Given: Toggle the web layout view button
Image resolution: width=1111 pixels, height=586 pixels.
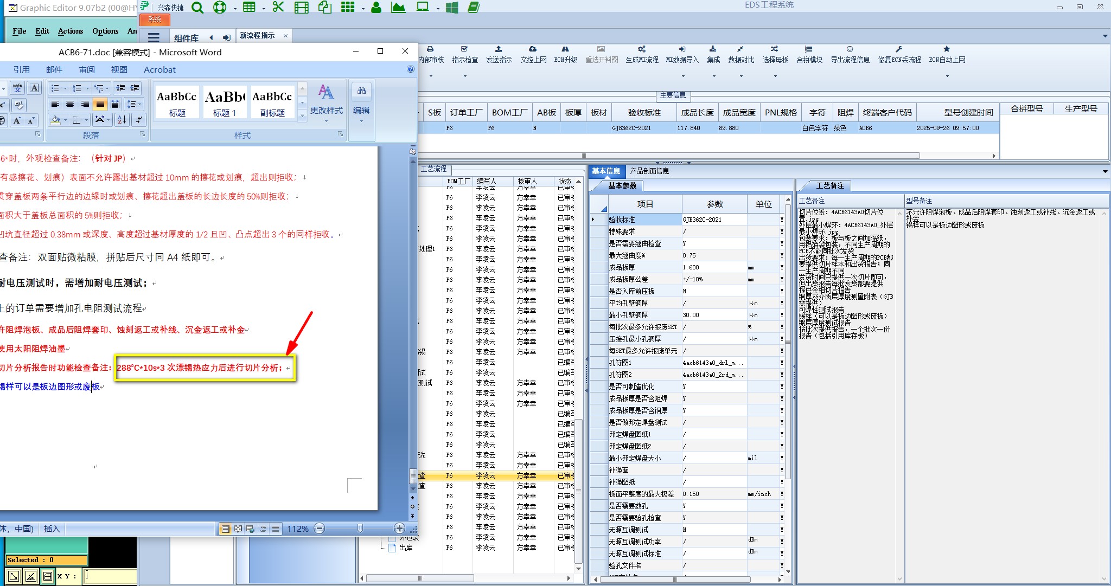Looking at the screenshot, I should 250,529.
